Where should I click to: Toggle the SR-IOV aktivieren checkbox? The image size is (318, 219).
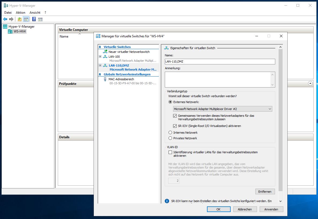(175, 126)
